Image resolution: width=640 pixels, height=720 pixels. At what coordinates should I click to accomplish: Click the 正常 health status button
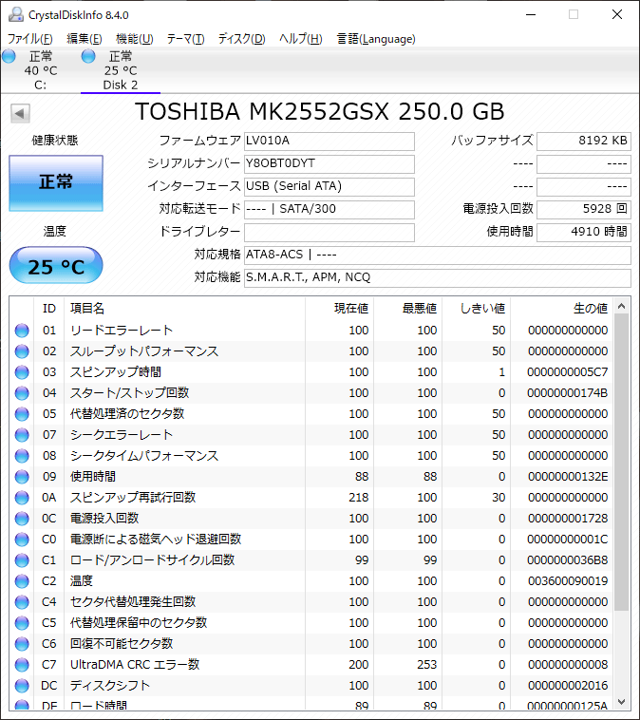coord(56,183)
